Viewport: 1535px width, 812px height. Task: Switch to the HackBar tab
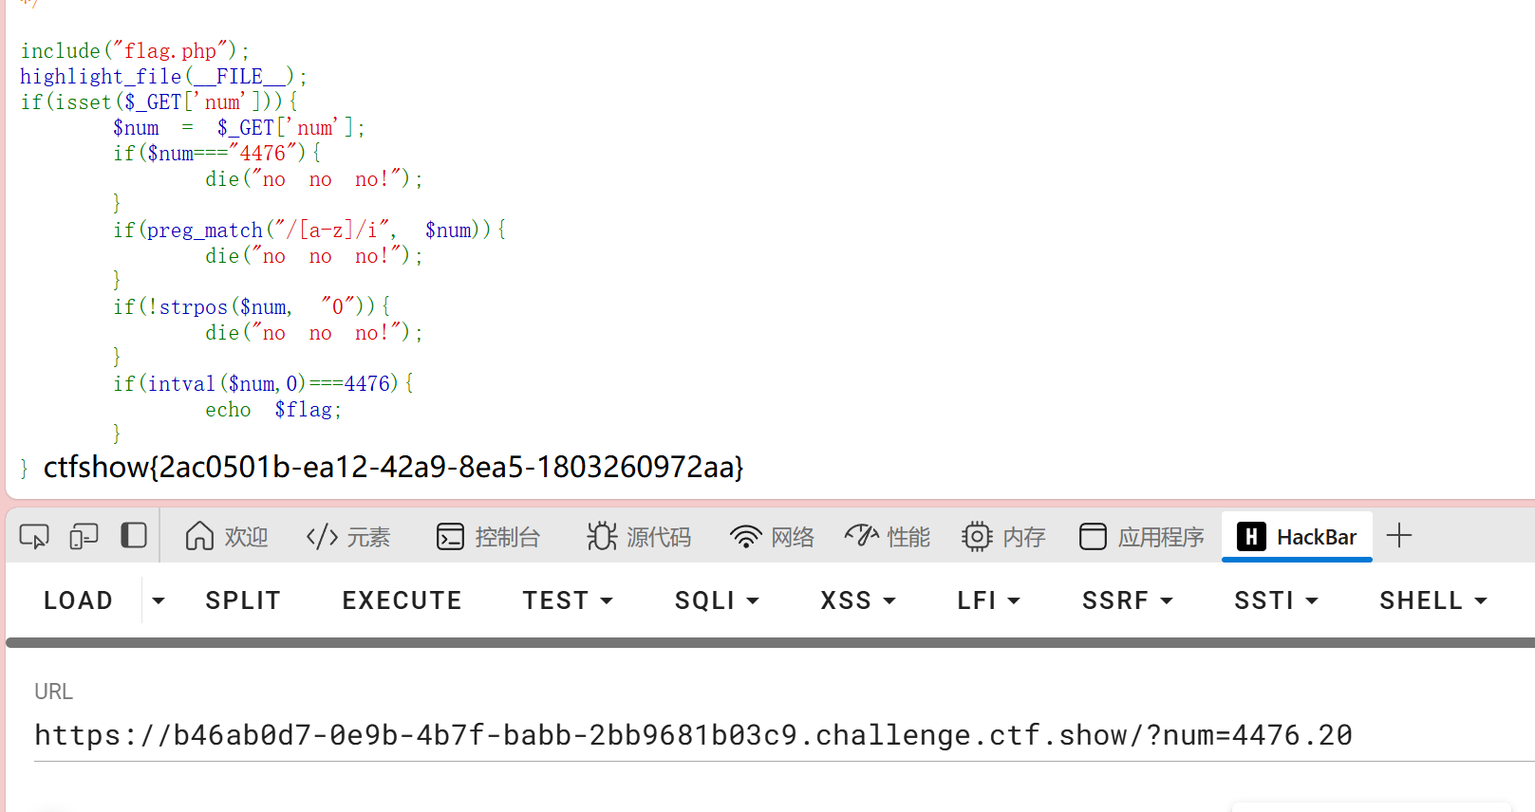(x=1297, y=537)
